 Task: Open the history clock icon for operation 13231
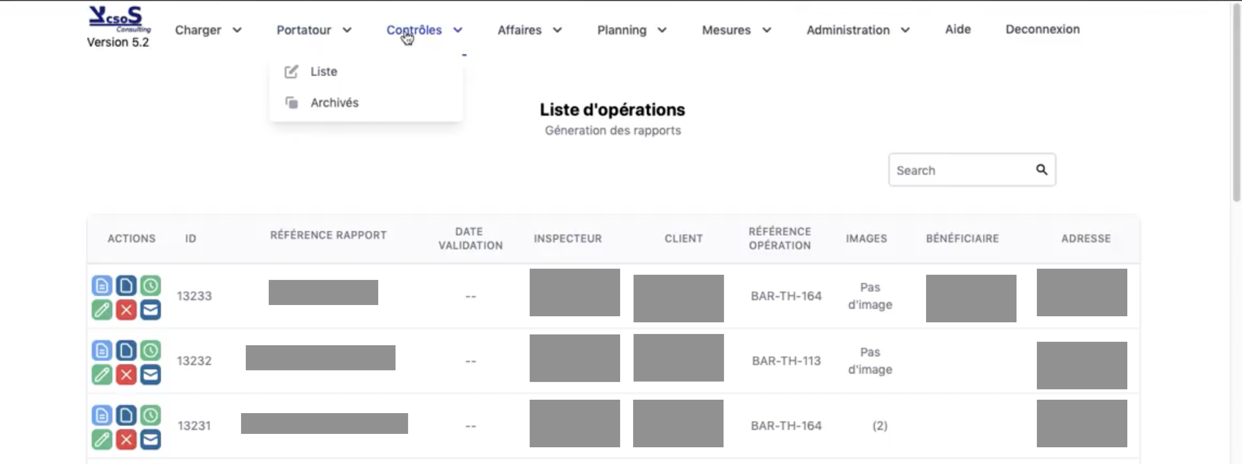click(x=151, y=415)
